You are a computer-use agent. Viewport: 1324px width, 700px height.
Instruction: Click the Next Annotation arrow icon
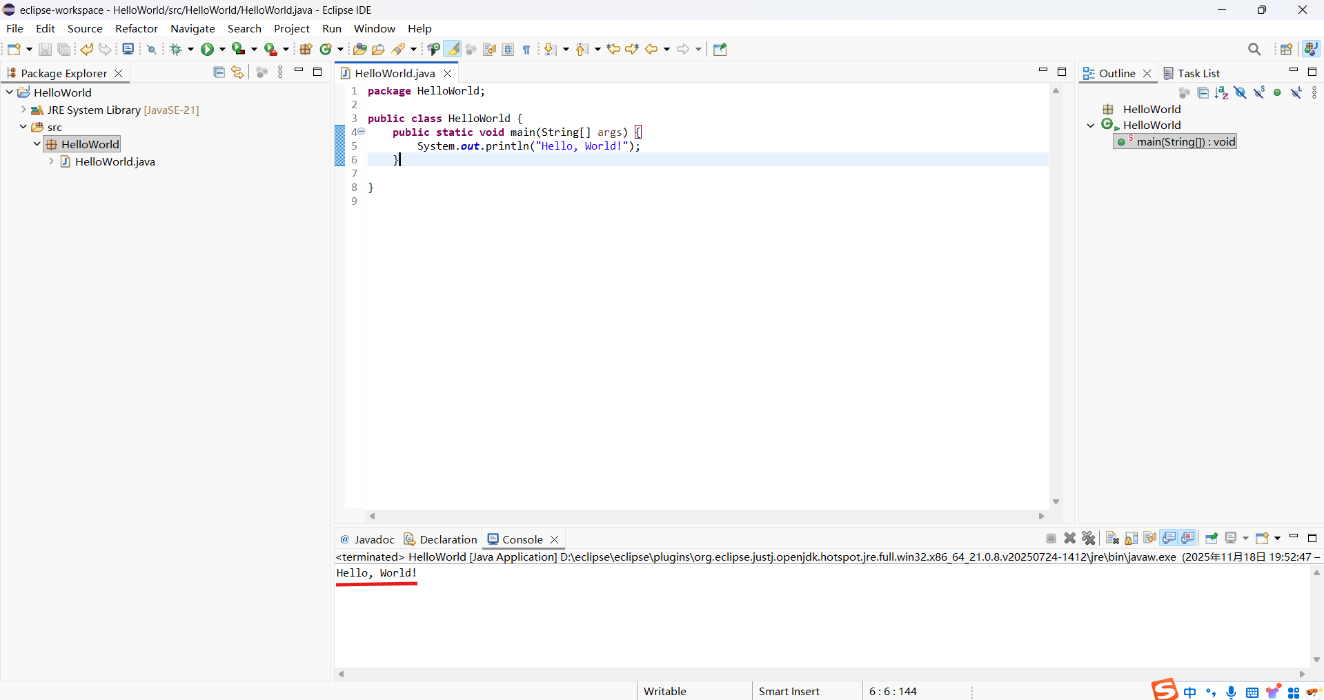click(550, 49)
